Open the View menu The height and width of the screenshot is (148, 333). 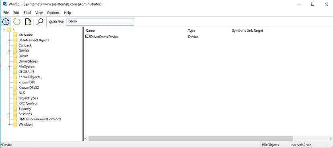pyautogui.click(x=39, y=13)
